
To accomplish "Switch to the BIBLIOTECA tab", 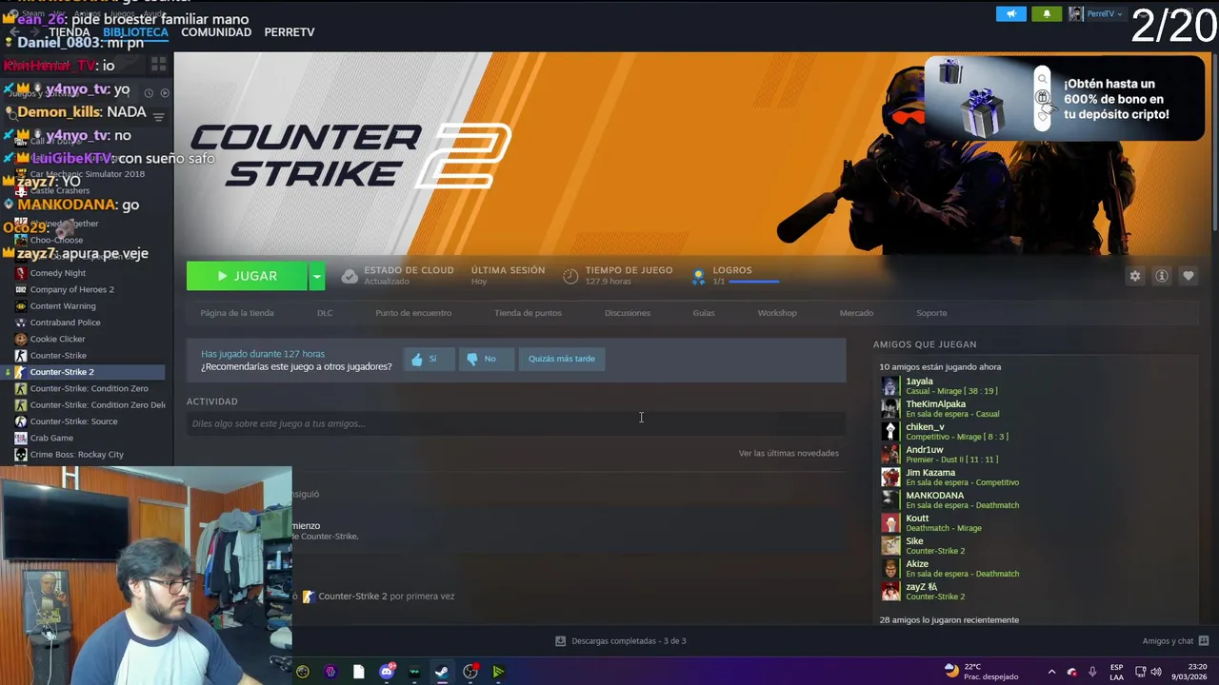I will tap(136, 32).
